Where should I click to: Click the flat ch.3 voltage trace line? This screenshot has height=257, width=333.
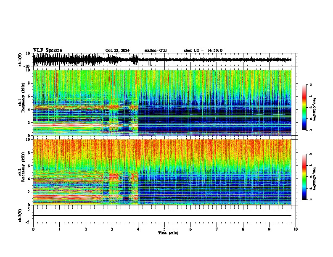162,215
